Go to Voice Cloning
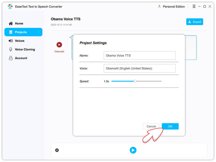The height and width of the screenshot is (162, 216). point(25,49)
